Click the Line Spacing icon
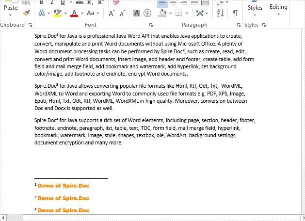This screenshot has width=305, height=221. point(220,2)
